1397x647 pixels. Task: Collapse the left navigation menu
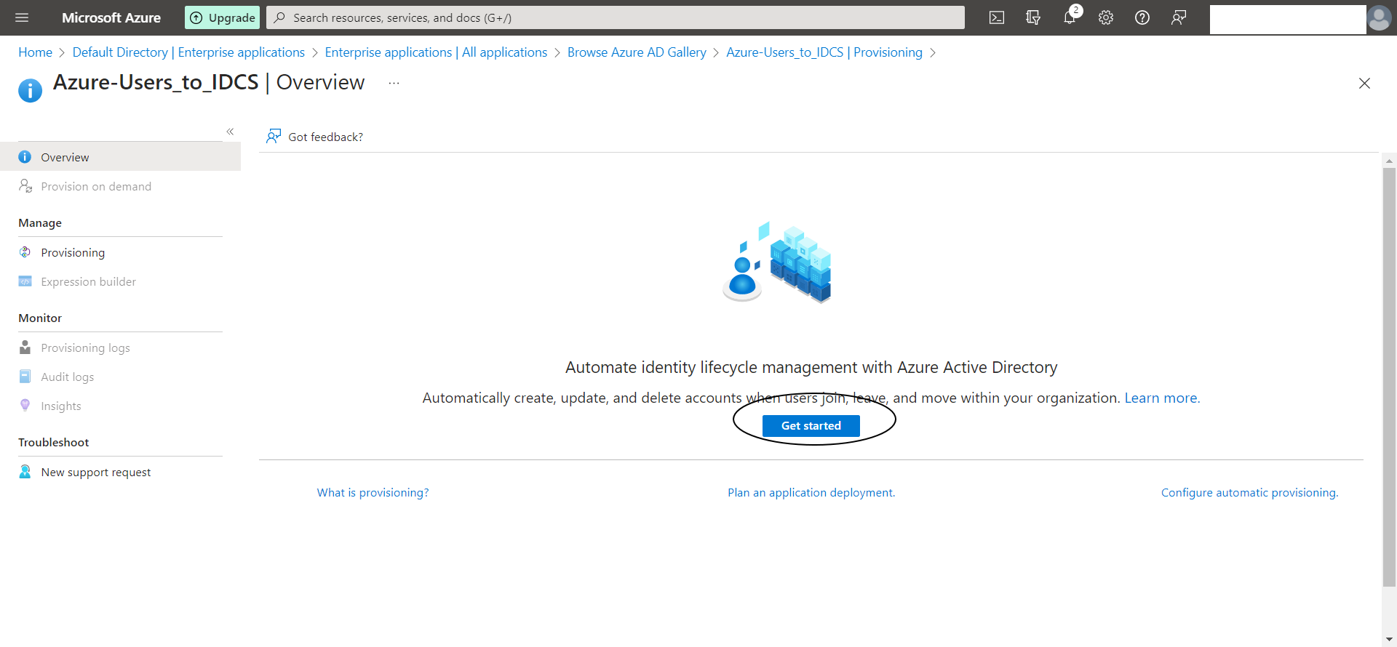pyautogui.click(x=230, y=132)
